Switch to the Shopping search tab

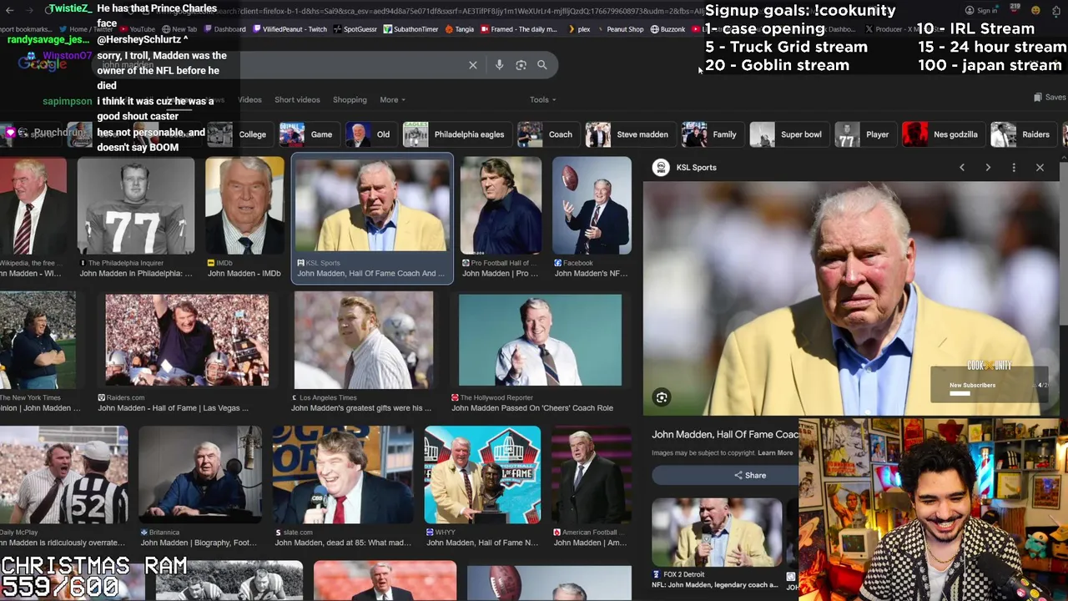click(x=350, y=100)
